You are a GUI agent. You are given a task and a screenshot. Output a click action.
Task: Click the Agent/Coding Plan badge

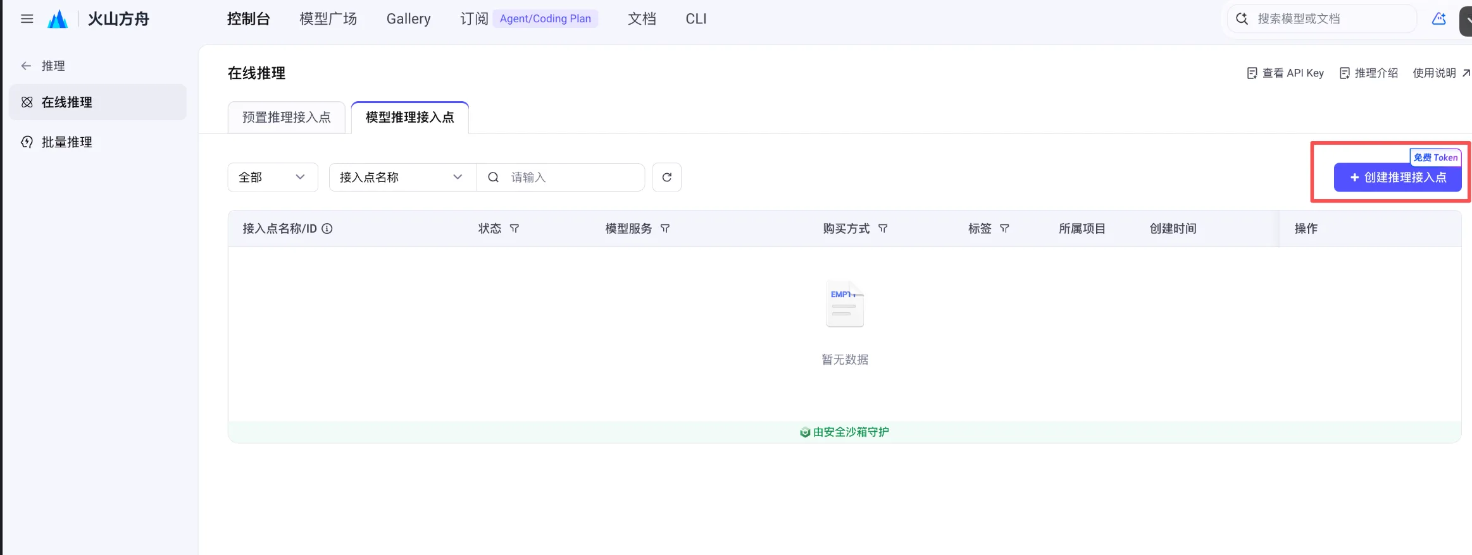[x=546, y=19]
